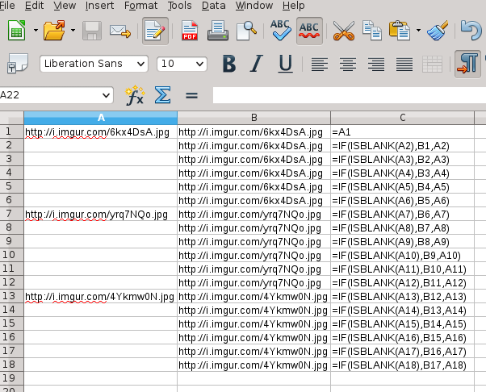This screenshot has height=392, width=486.
Task: Open the Name Box dropdown showing A22
Action: (111, 95)
